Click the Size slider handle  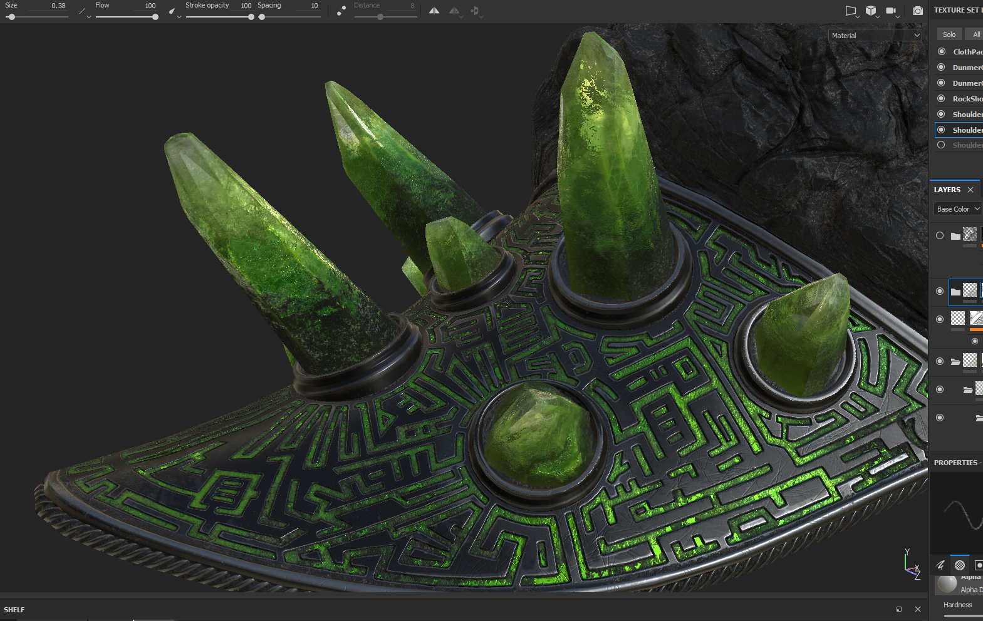tap(12, 17)
